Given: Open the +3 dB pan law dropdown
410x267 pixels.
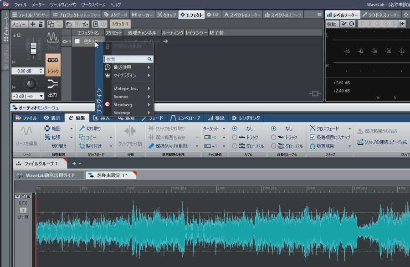Looking at the screenshot, I should click(28, 96).
